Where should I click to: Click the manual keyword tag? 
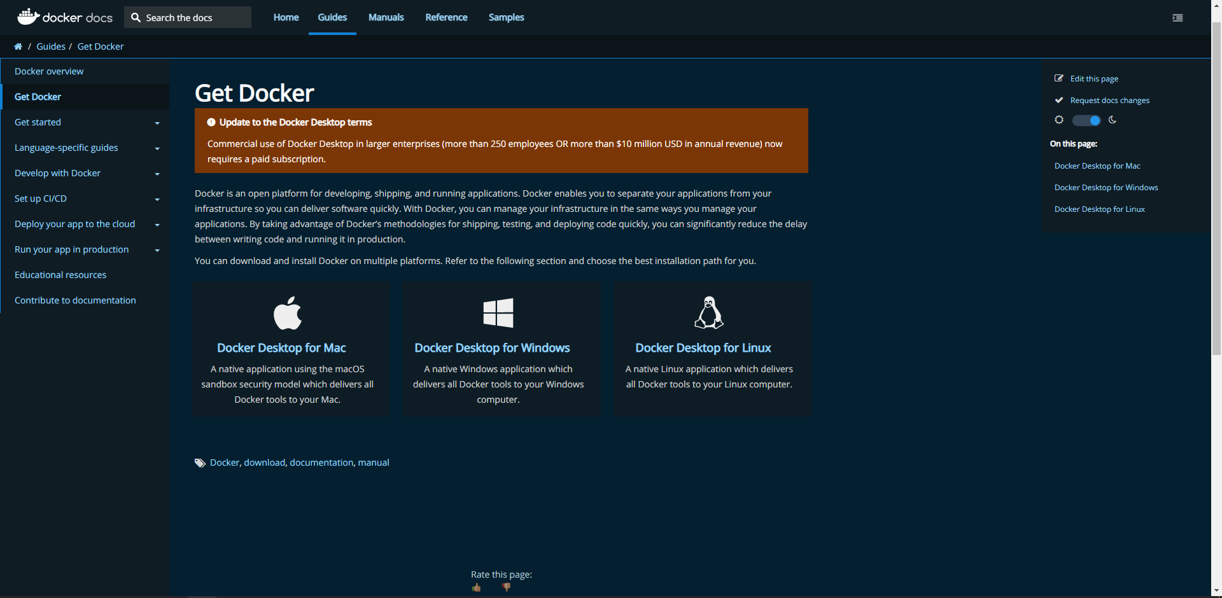pyautogui.click(x=374, y=462)
